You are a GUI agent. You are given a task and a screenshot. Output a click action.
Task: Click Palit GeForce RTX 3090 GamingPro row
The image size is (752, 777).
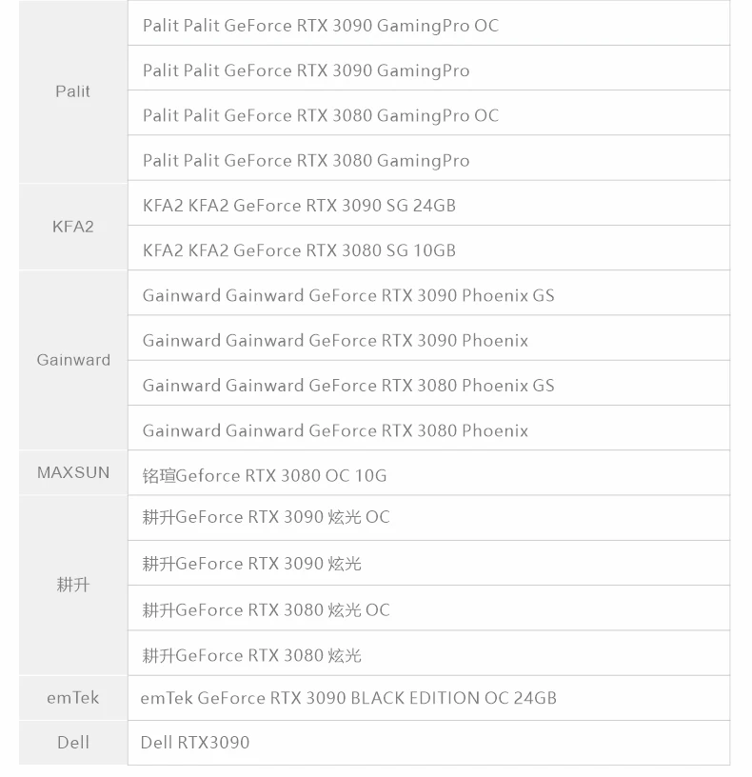(x=306, y=70)
